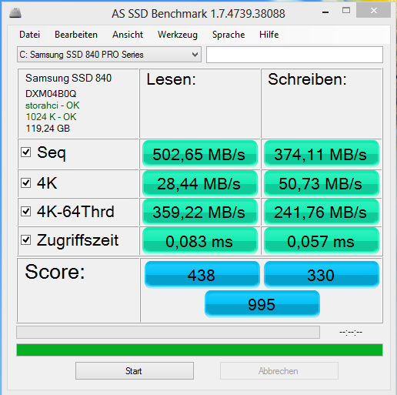Click the Start button
Viewport: 397px width, 395px height.
[135, 371]
